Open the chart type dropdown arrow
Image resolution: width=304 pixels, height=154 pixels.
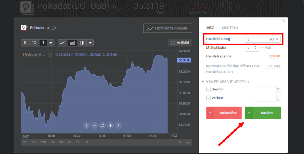click(x=90, y=43)
